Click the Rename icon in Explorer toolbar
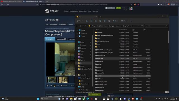Viewport: 179px width, 101px height. (100, 21)
